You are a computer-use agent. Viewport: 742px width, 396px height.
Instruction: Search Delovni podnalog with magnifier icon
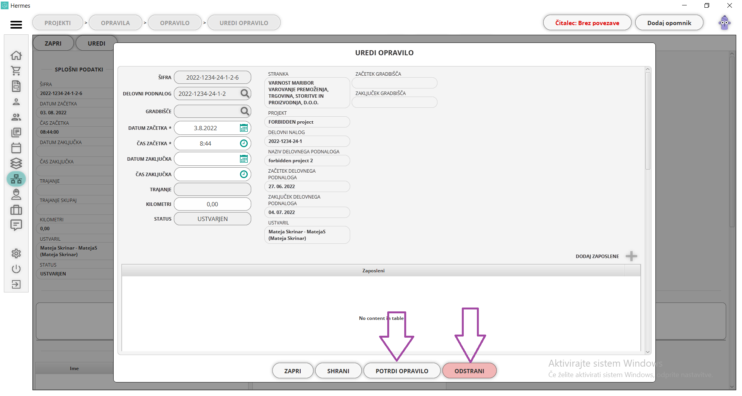point(245,93)
